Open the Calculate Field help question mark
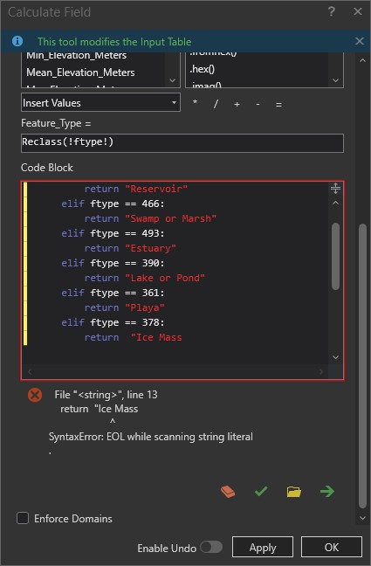The width and height of the screenshot is (371, 566). [332, 12]
